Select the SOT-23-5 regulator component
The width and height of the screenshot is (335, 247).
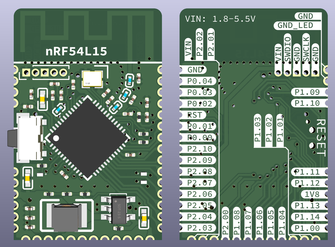click(x=118, y=210)
